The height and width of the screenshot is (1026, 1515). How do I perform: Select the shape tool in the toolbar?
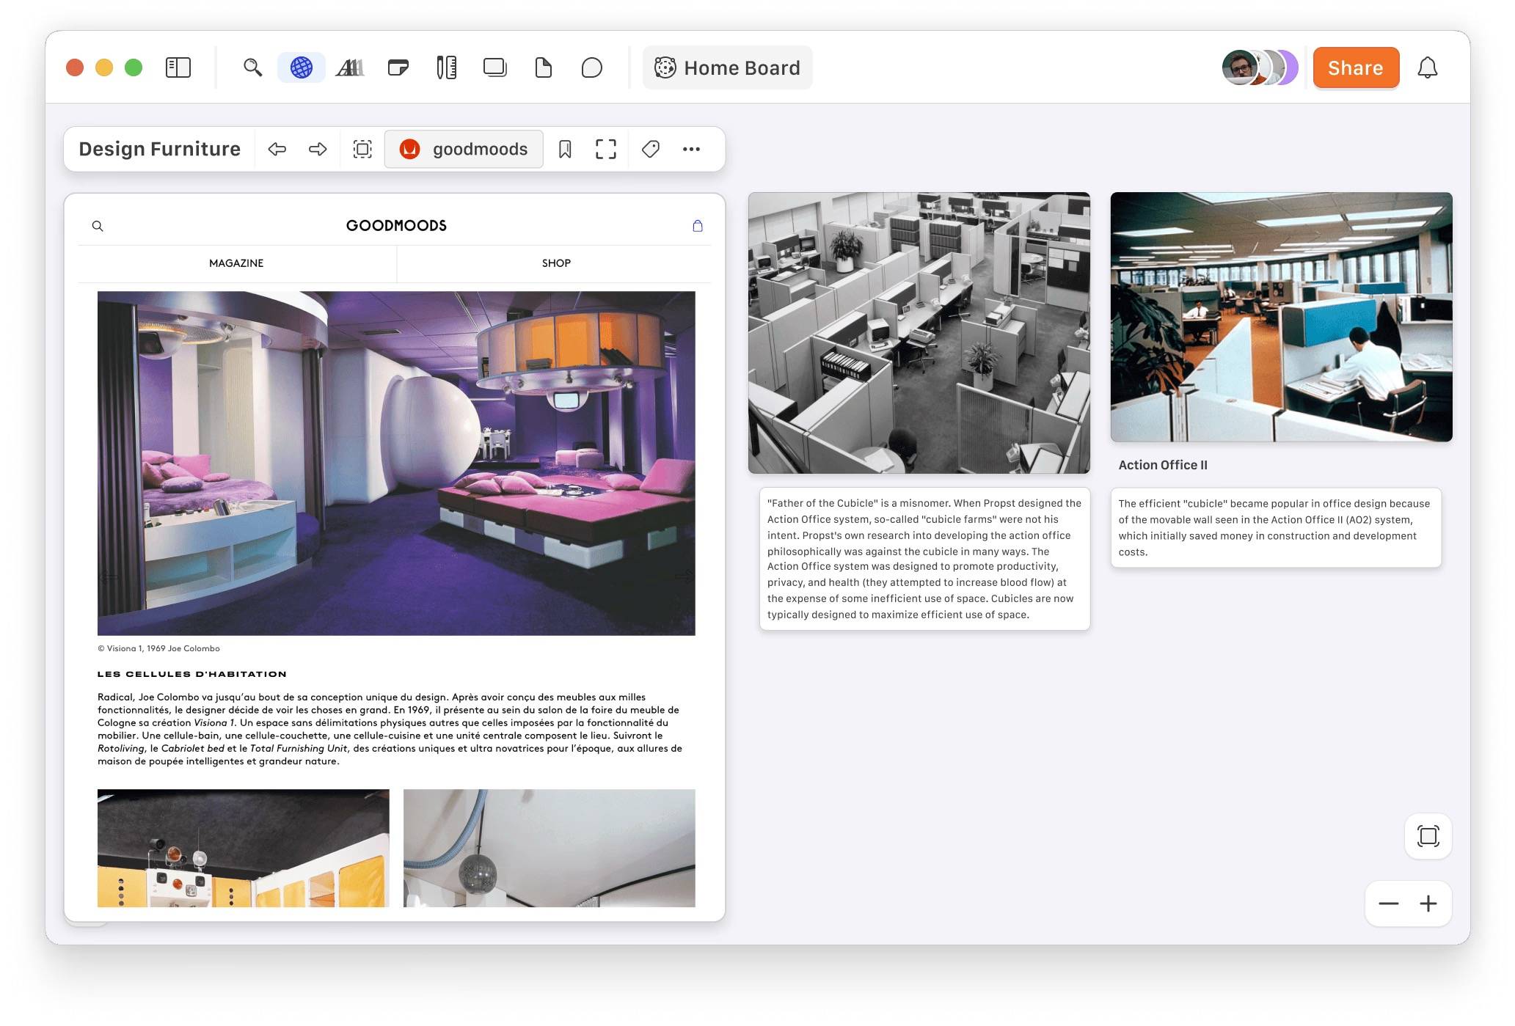click(x=592, y=67)
